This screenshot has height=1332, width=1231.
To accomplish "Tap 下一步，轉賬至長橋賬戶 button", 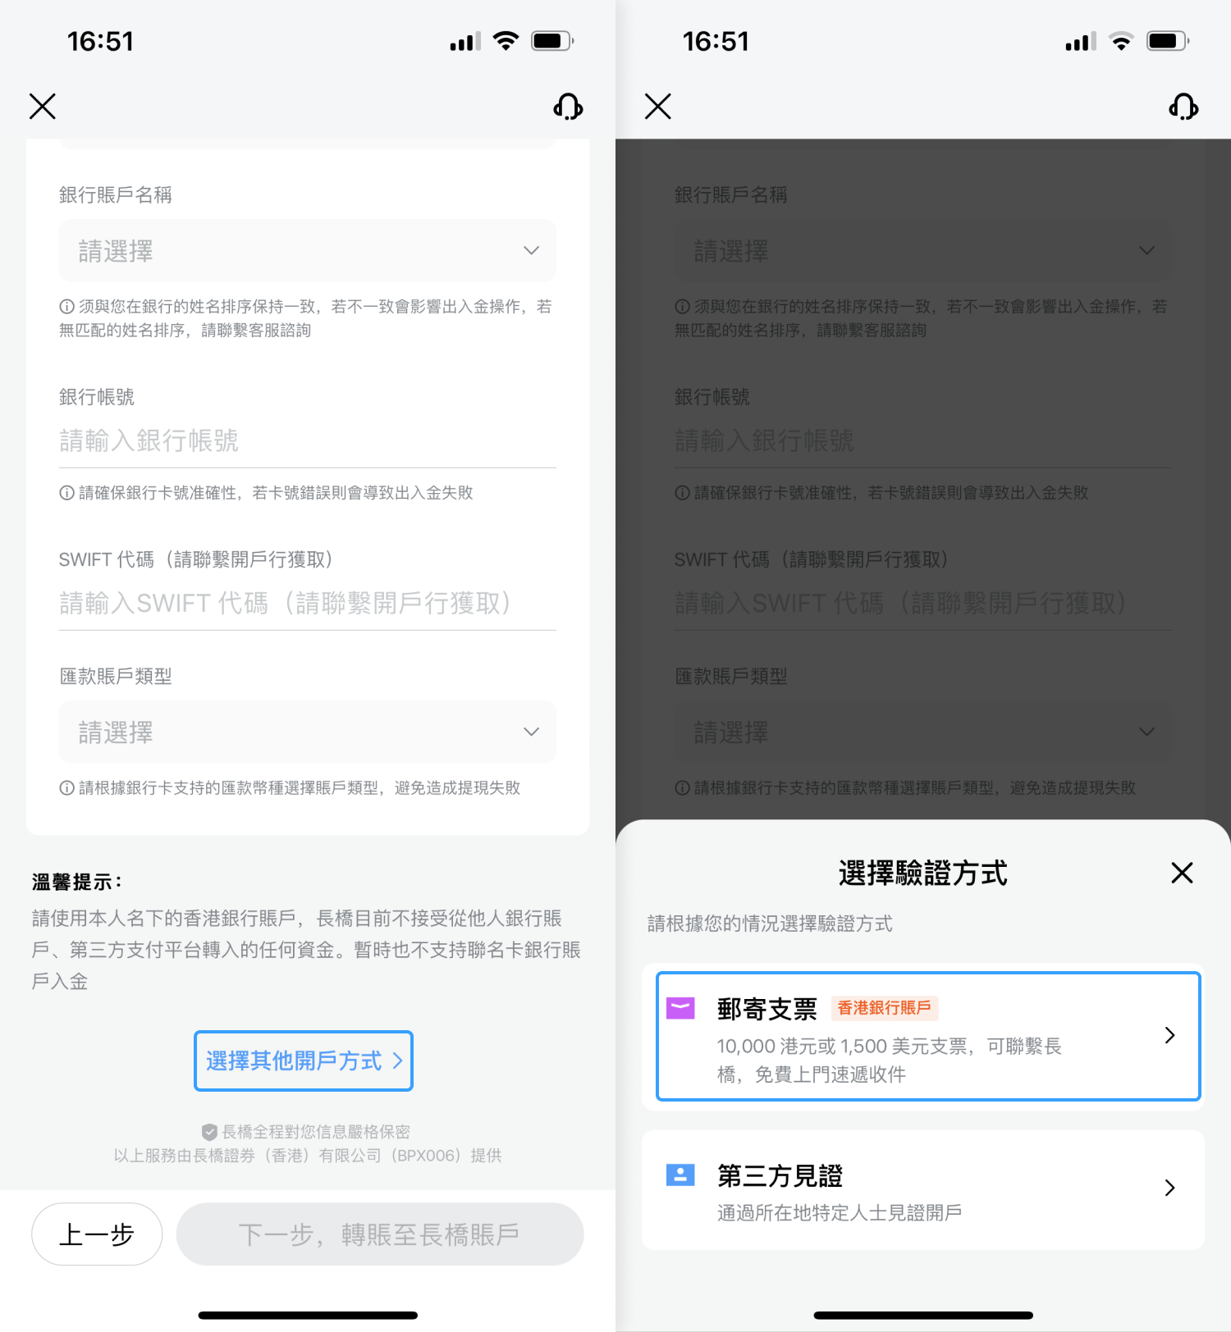I will click(x=380, y=1234).
